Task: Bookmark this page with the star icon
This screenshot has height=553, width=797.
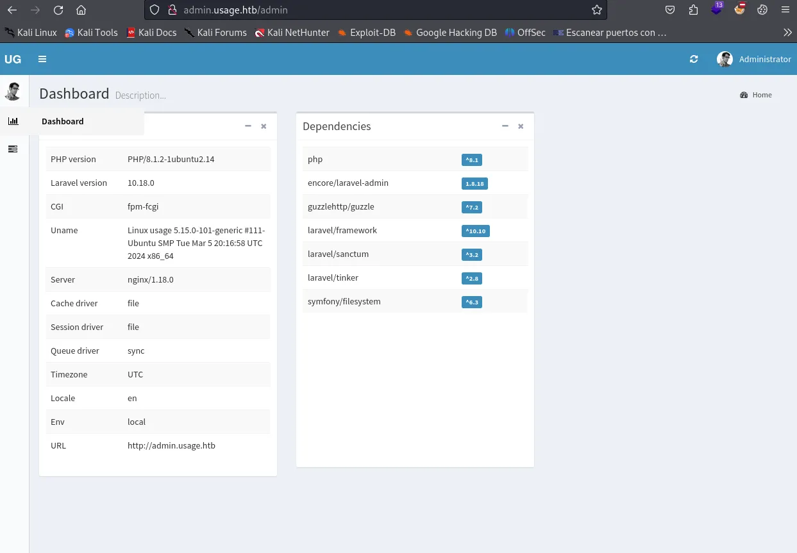Action: (597, 10)
